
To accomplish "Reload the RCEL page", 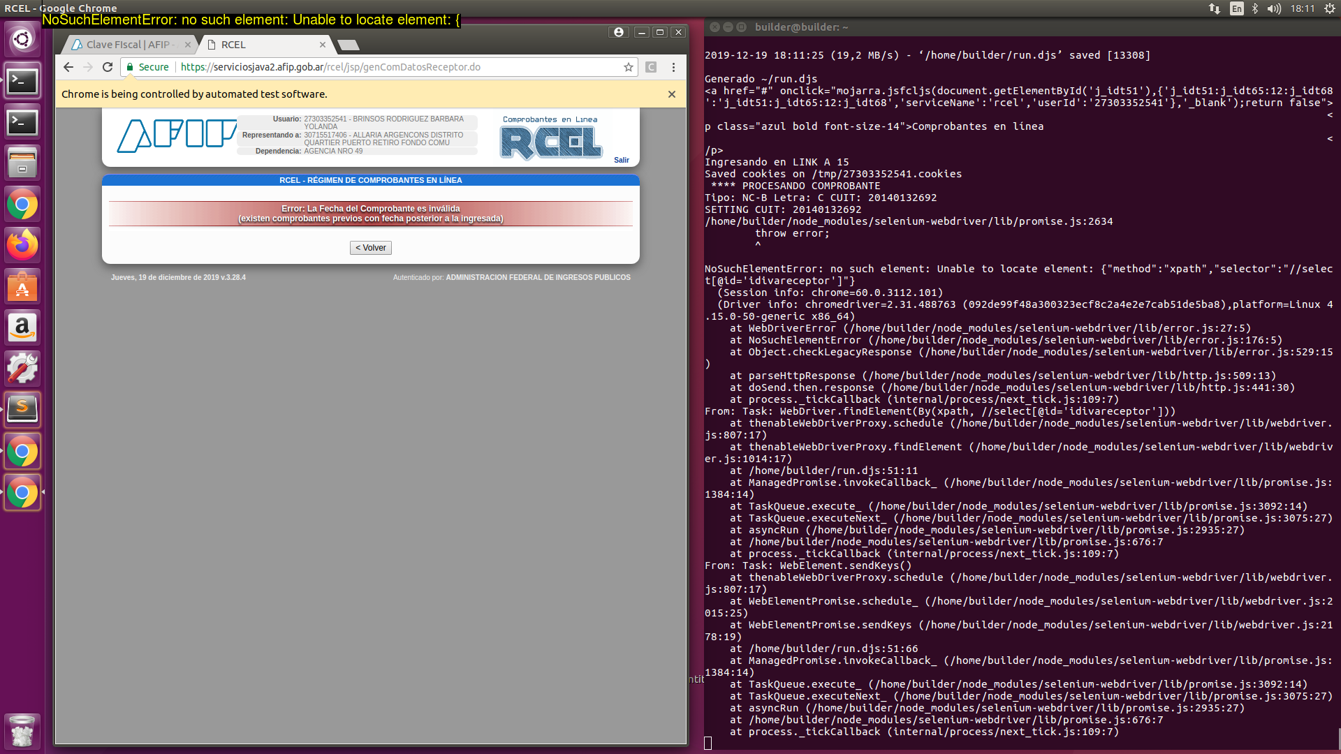I will click(x=108, y=67).
